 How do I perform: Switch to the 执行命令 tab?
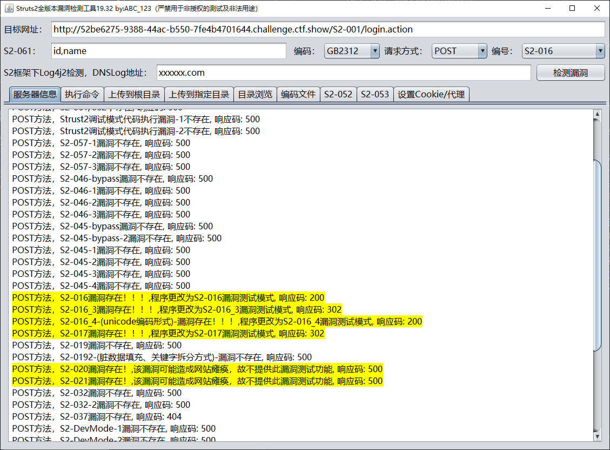[x=82, y=94]
